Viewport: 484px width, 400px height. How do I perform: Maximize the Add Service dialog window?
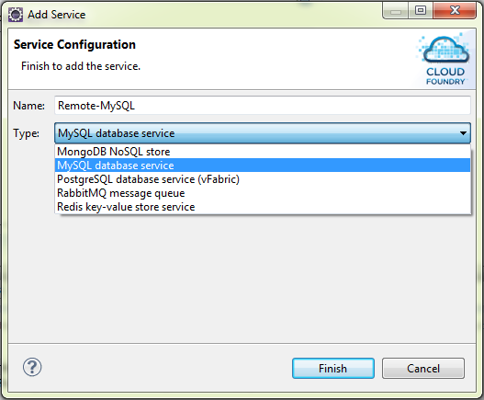coord(421,11)
